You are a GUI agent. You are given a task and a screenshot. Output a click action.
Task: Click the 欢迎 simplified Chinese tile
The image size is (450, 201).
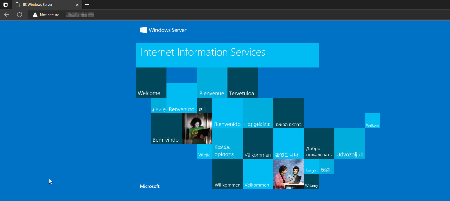point(327,166)
